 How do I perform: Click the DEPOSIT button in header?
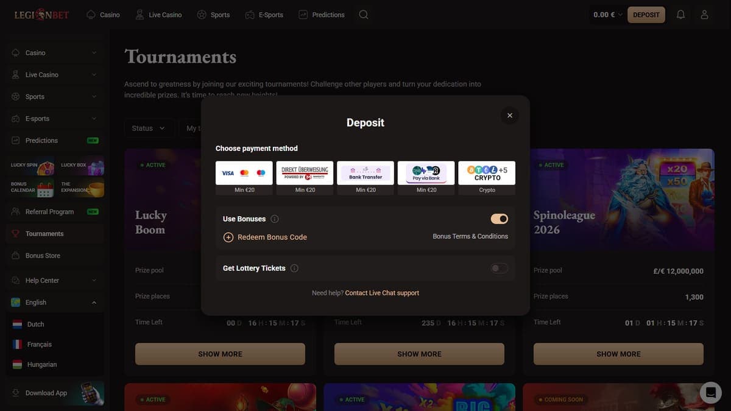click(646, 15)
